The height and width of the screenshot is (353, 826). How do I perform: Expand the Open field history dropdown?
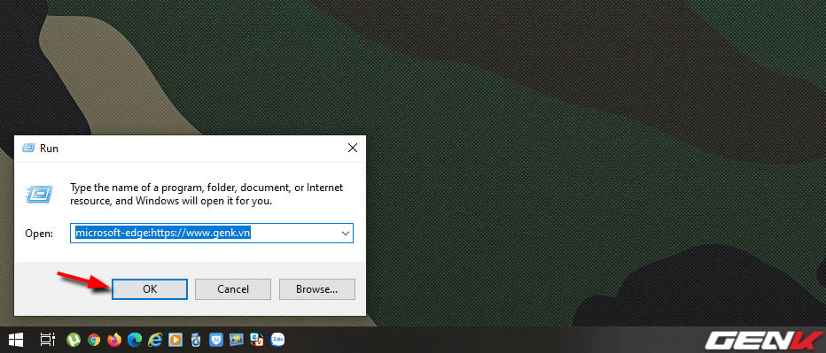[346, 233]
